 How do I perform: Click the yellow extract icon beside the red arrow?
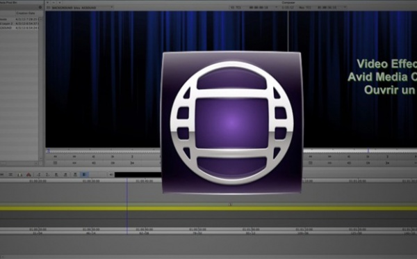(20, 175)
